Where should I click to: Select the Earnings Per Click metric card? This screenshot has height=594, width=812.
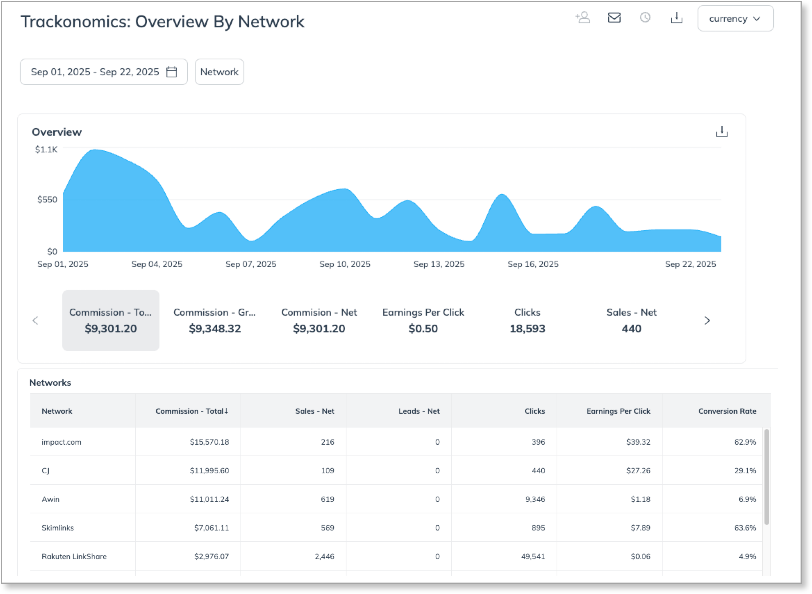pos(423,320)
